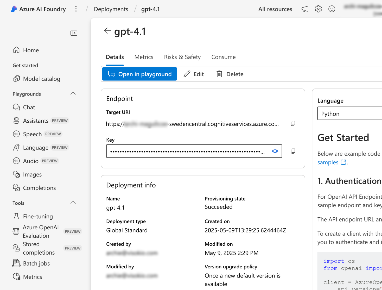Open the announcements megaphone icon
The width and height of the screenshot is (382, 290).
[x=305, y=9]
